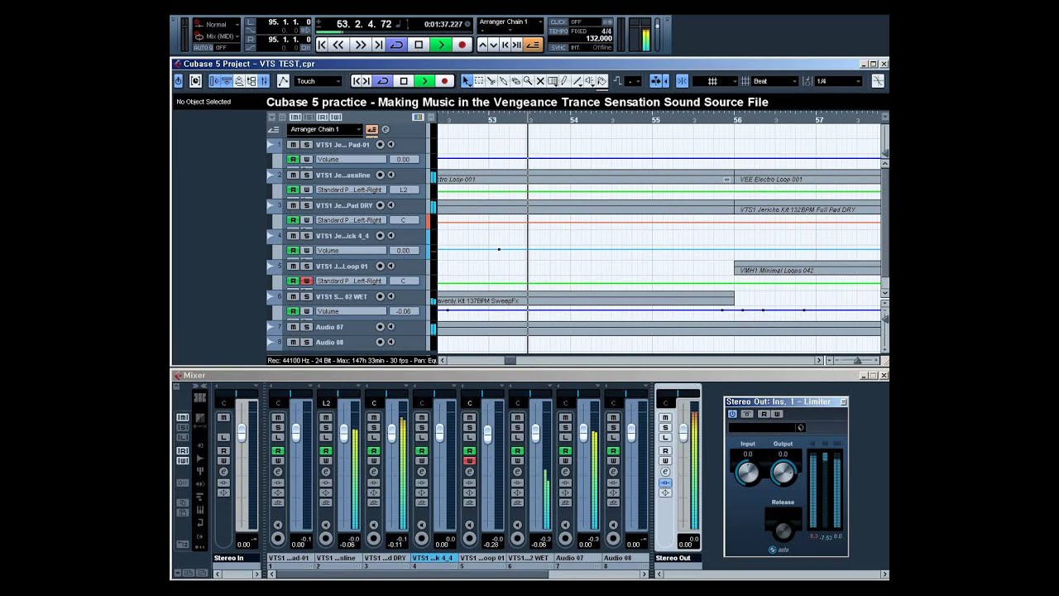Click 'No Object Selected' info text

(204, 102)
